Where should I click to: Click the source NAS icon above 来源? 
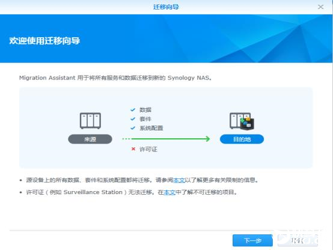[x=90, y=121]
